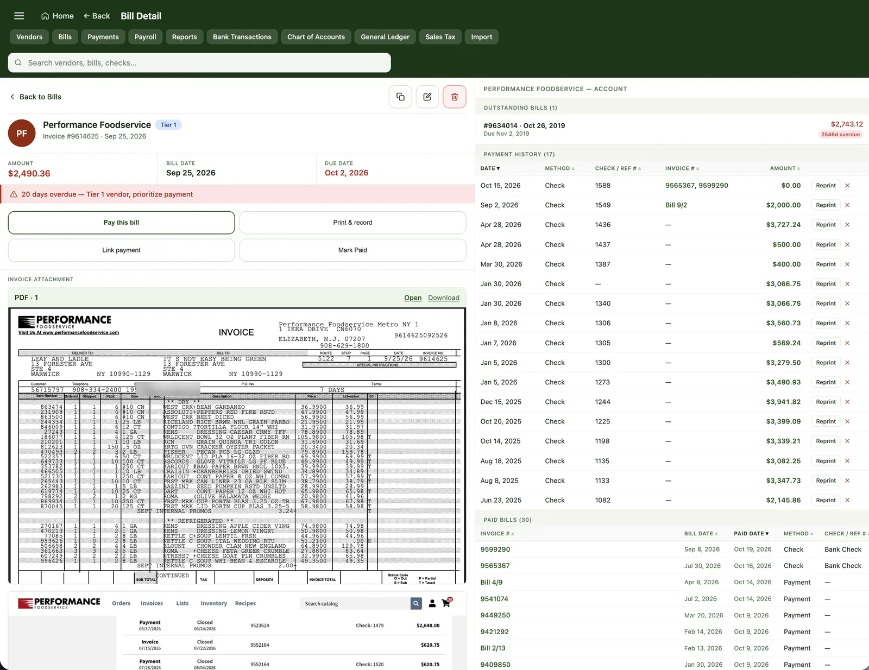Open outstanding bill #9634014
The width and height of the screenshot is (869, 670).
[x=672, y=129]
